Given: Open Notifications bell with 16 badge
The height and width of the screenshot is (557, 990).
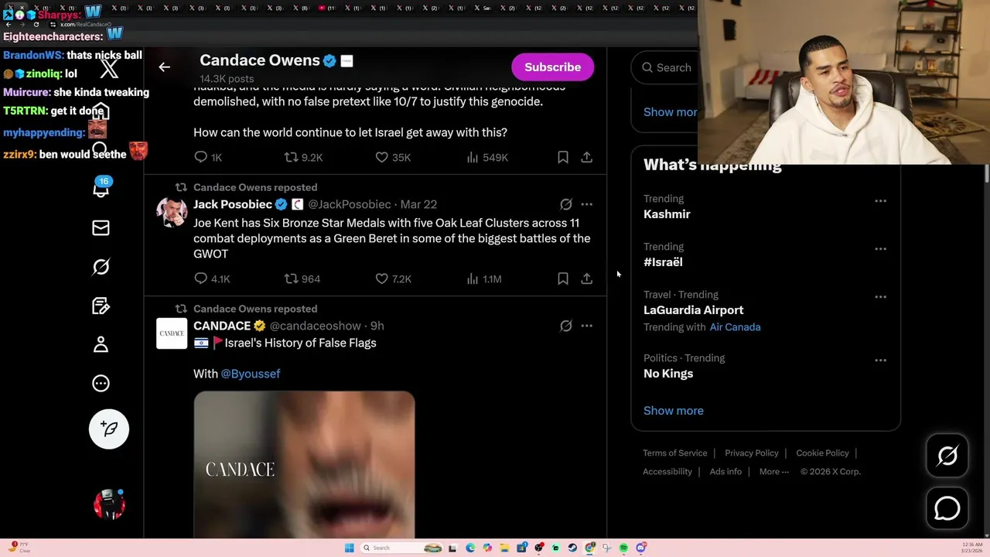Looking at the screenshot, I should [x=101, y=188].
